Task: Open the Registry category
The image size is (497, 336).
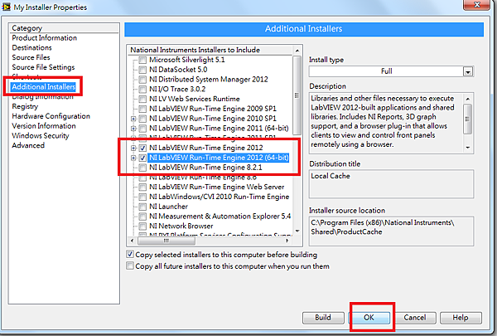Action: pos(25,106)
